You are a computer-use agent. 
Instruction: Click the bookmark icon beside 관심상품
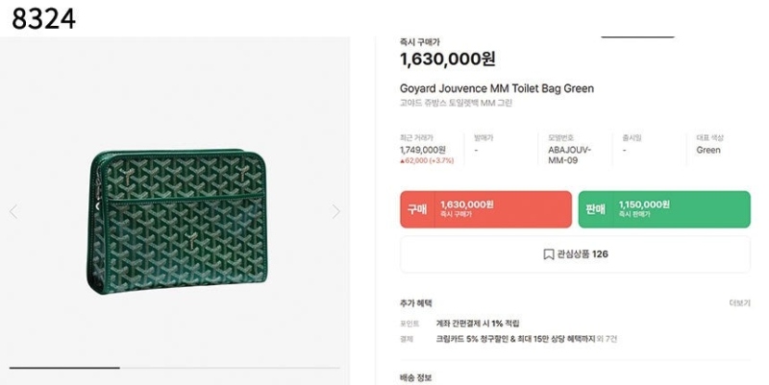tap(548, 254)
